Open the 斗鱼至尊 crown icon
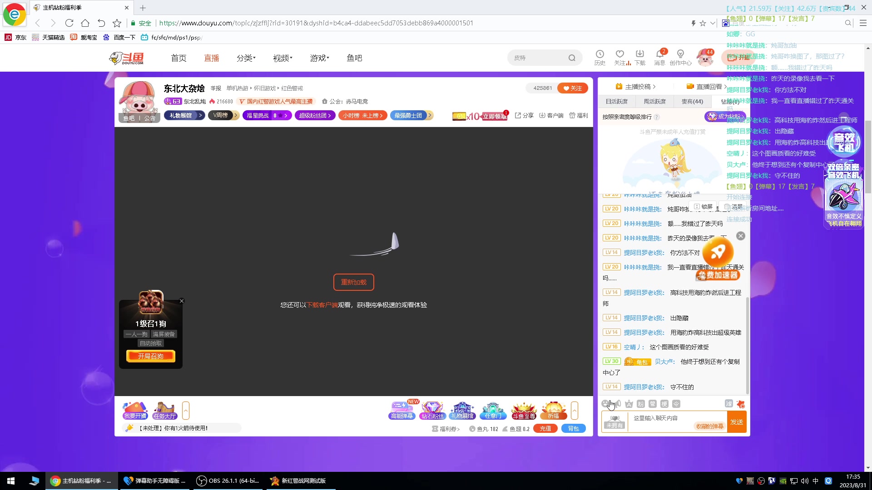This screenshot has height=490, width=872. [524, 410]
